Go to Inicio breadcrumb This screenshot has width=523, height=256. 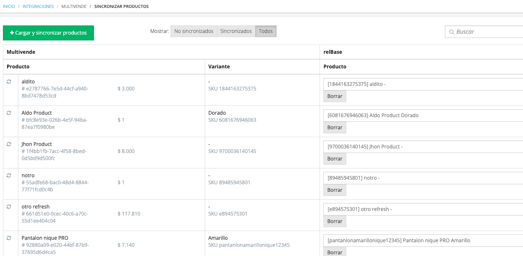pos(9,7)
